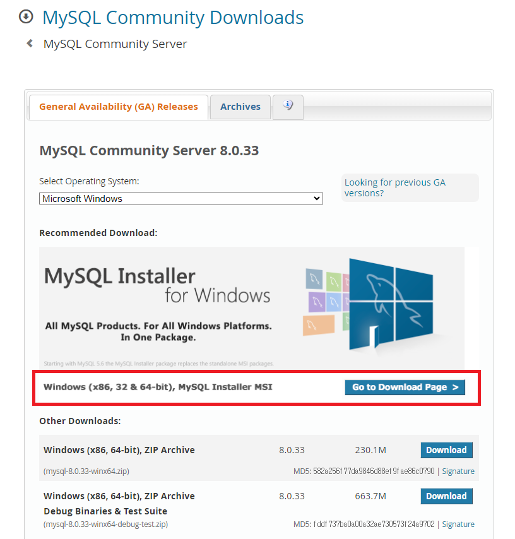Open the MySQL Community Downloads heading link
The height and width of the screenshot is (539, 515).
click(173, 17)
